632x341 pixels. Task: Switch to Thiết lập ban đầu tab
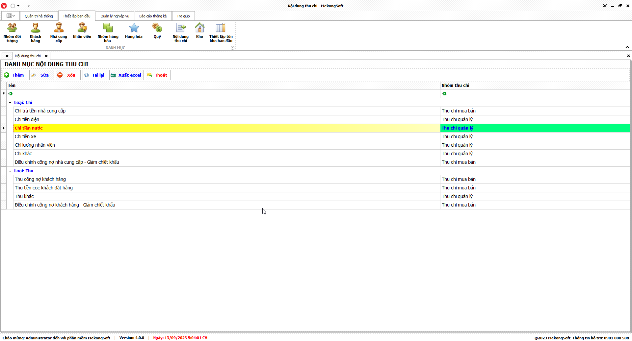[x=77, y=16]
